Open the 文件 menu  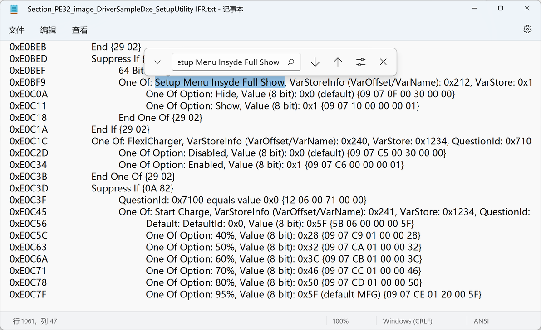16,30
